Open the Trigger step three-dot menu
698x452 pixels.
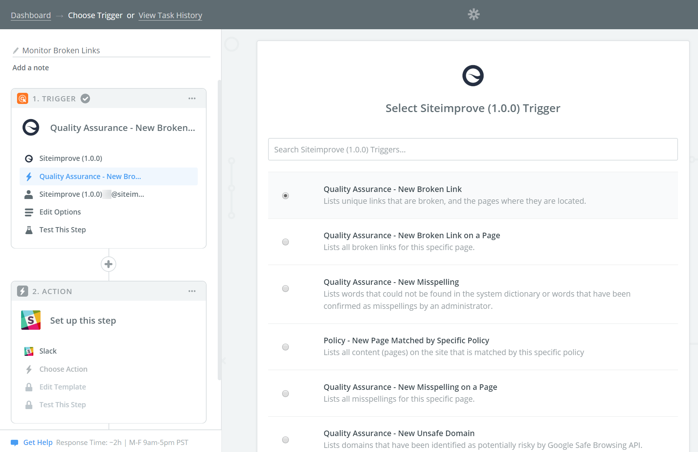(x=192, y=98)
